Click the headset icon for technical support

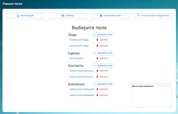pyautogui.click(x=138, y=15)
